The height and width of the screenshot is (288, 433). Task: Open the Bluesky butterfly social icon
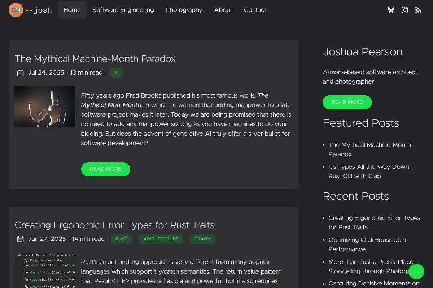391,10
